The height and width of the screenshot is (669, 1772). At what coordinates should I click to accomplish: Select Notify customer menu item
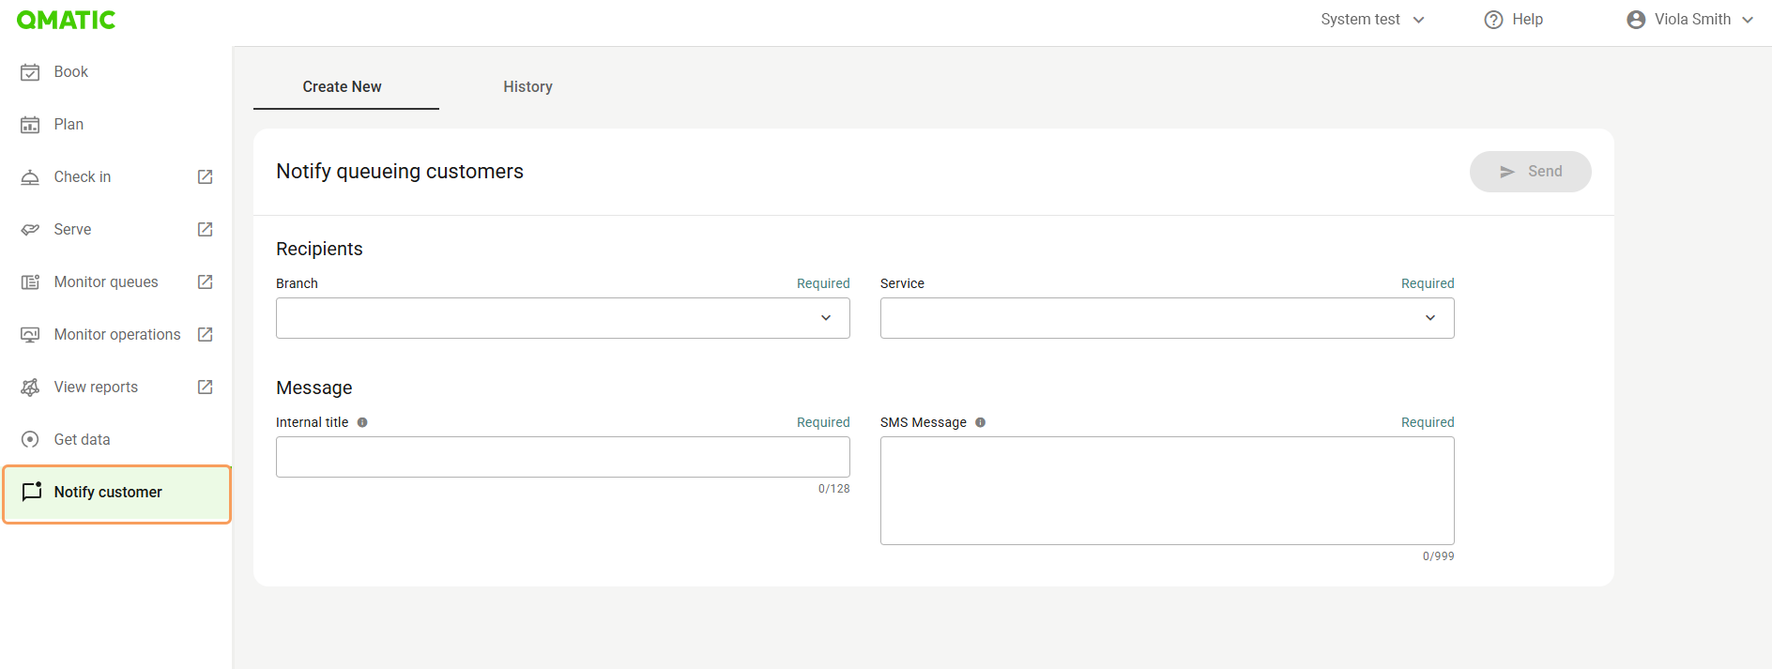pos(116,493)
